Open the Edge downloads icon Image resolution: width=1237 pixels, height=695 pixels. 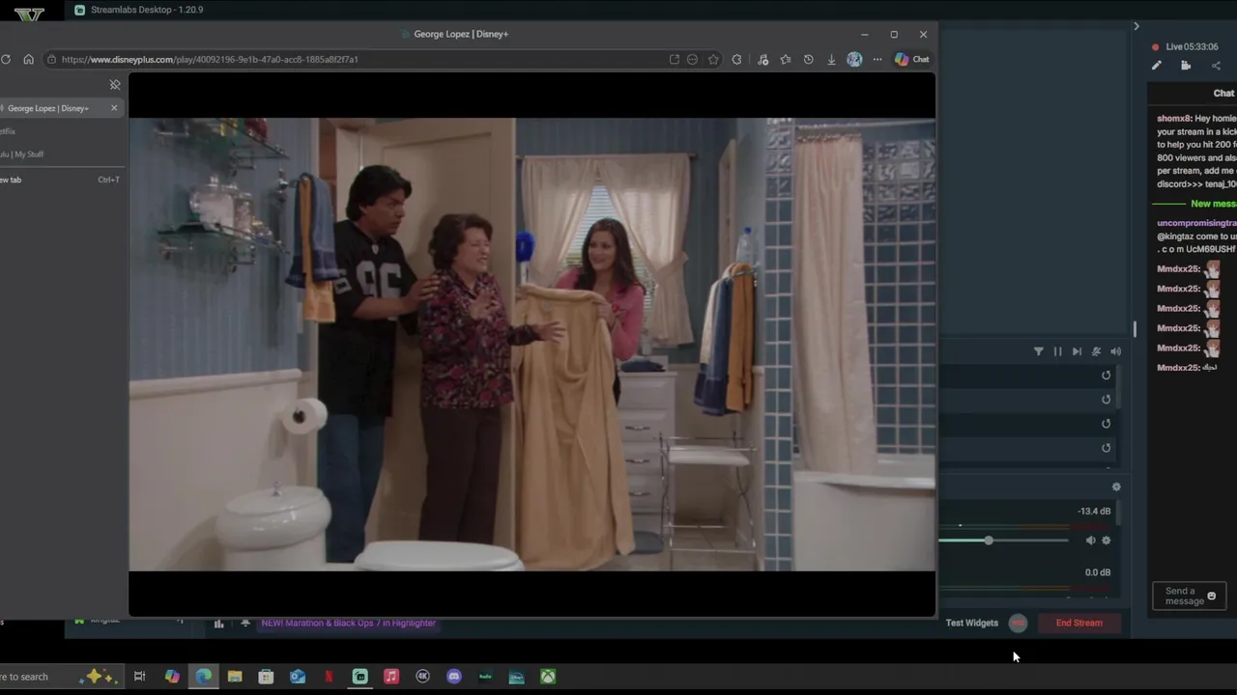831,59
